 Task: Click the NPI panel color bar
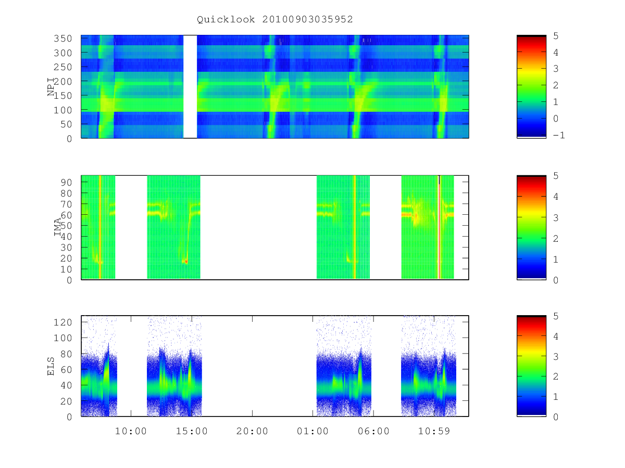tap(531, 87)
